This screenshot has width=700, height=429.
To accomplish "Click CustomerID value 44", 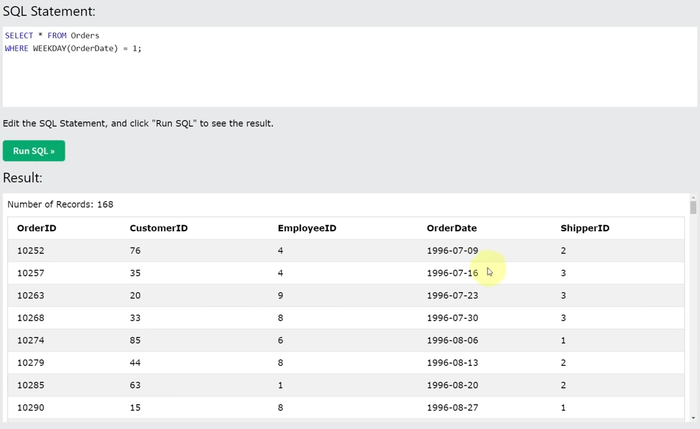I will (x=135, y=362).
